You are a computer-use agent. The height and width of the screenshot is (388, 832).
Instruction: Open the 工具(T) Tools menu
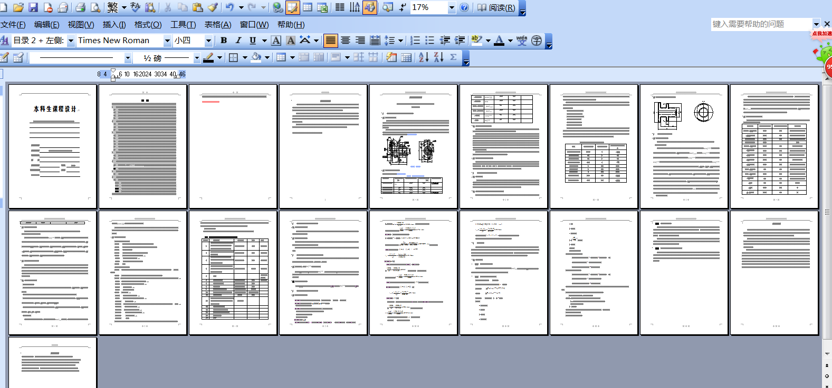click(x=183, y=25)
